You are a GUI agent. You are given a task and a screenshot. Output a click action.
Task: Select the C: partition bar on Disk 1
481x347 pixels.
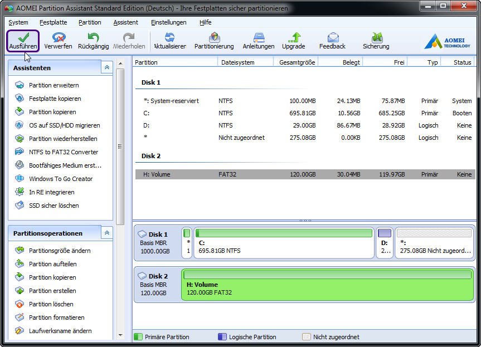(x=284, y=243)
